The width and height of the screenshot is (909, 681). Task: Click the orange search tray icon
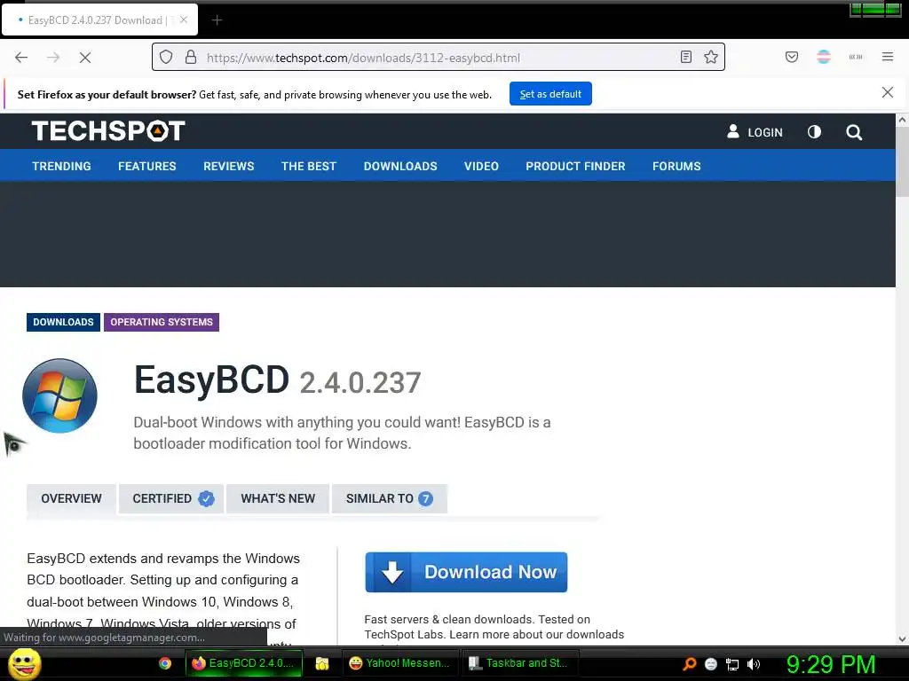(689, 664)
